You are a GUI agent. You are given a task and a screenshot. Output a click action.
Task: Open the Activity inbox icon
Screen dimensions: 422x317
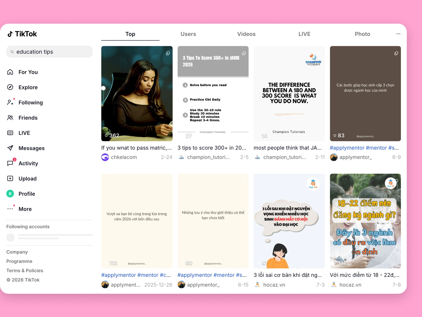[10, 163]
